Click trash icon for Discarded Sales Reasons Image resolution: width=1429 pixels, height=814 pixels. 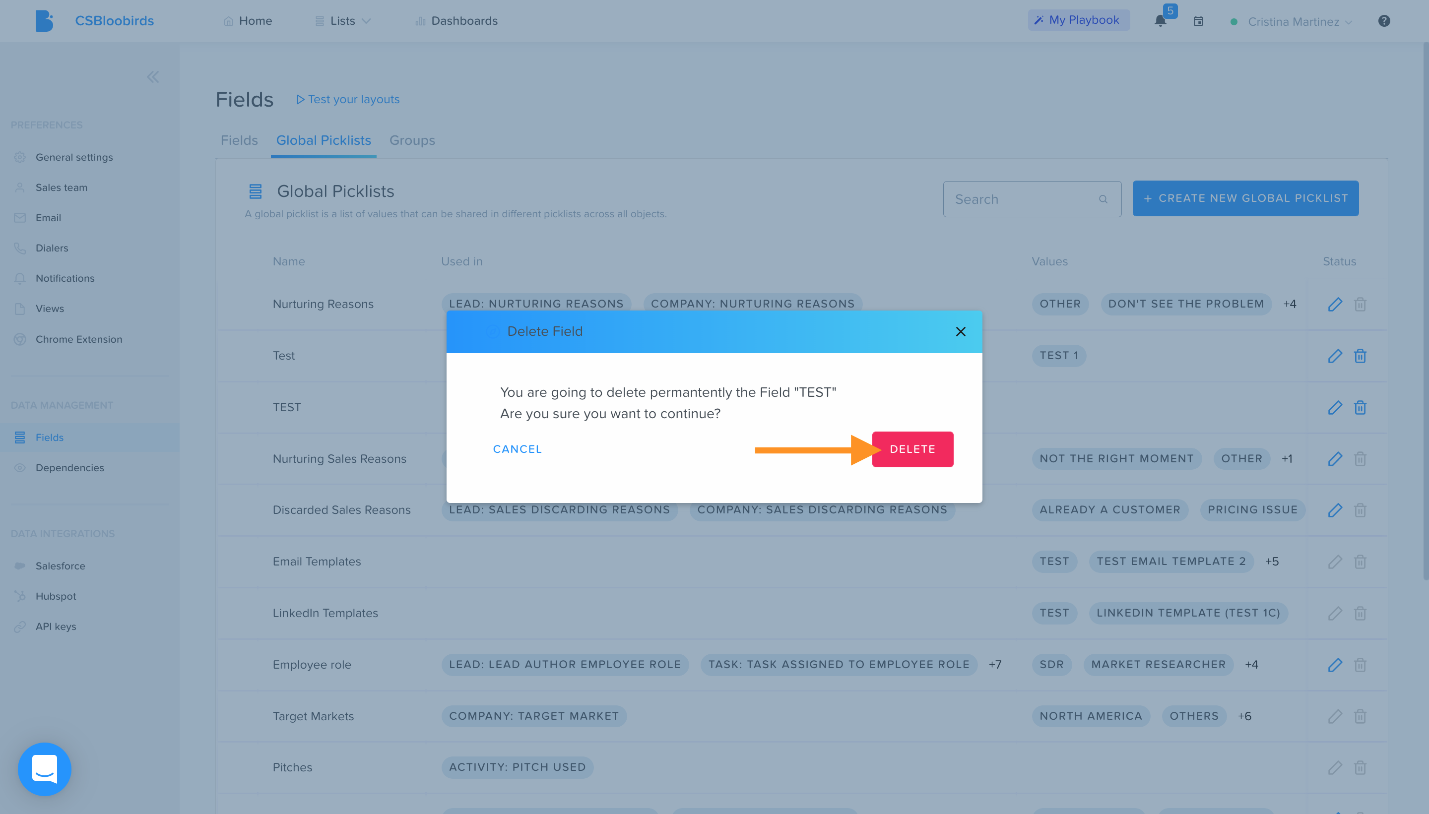tap(1360, 510)
